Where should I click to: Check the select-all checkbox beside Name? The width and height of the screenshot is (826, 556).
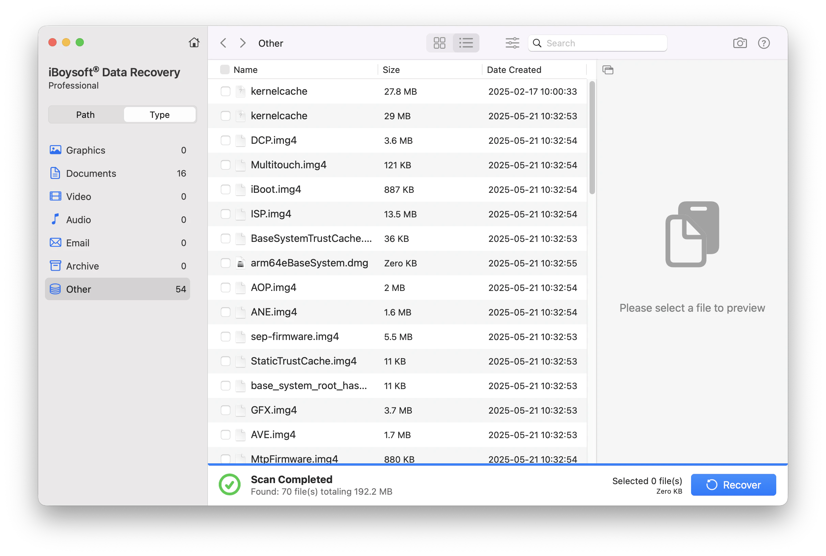(225, 69)
